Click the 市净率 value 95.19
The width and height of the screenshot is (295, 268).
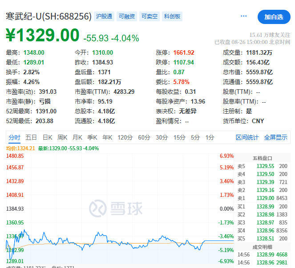tap(105, 101)
